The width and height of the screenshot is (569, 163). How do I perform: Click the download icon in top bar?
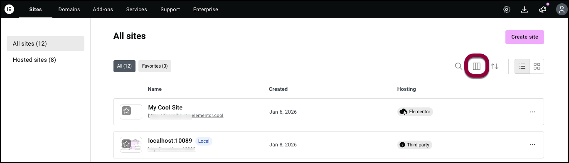point(525,10)
